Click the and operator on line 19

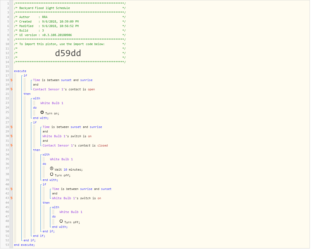[x=36, y=85]
